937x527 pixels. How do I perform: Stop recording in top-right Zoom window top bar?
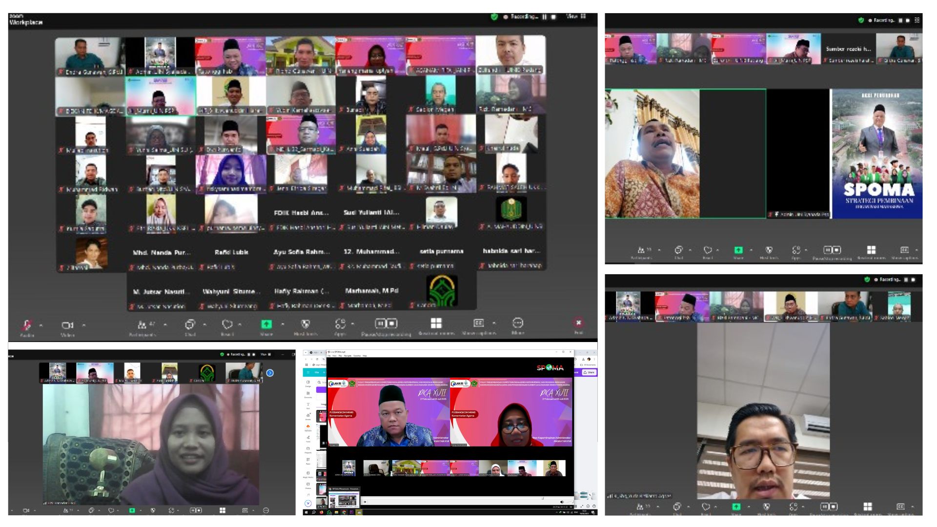click(x=908, y=20)
